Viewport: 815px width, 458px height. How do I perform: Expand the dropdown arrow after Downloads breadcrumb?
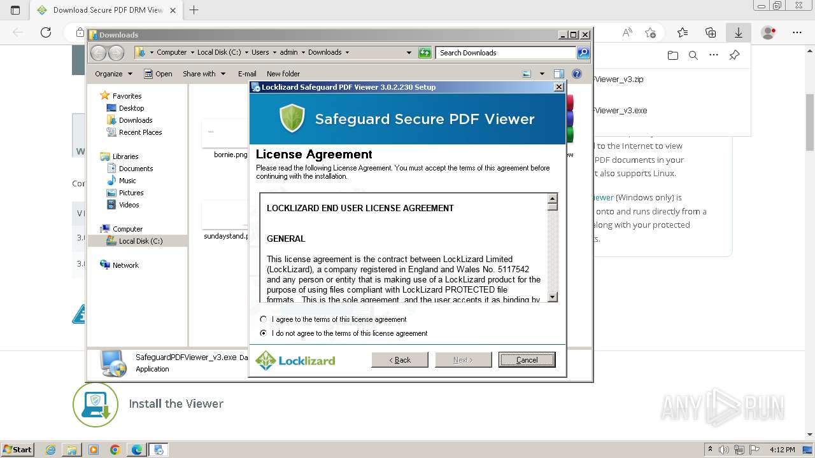(x=347, y=53)
